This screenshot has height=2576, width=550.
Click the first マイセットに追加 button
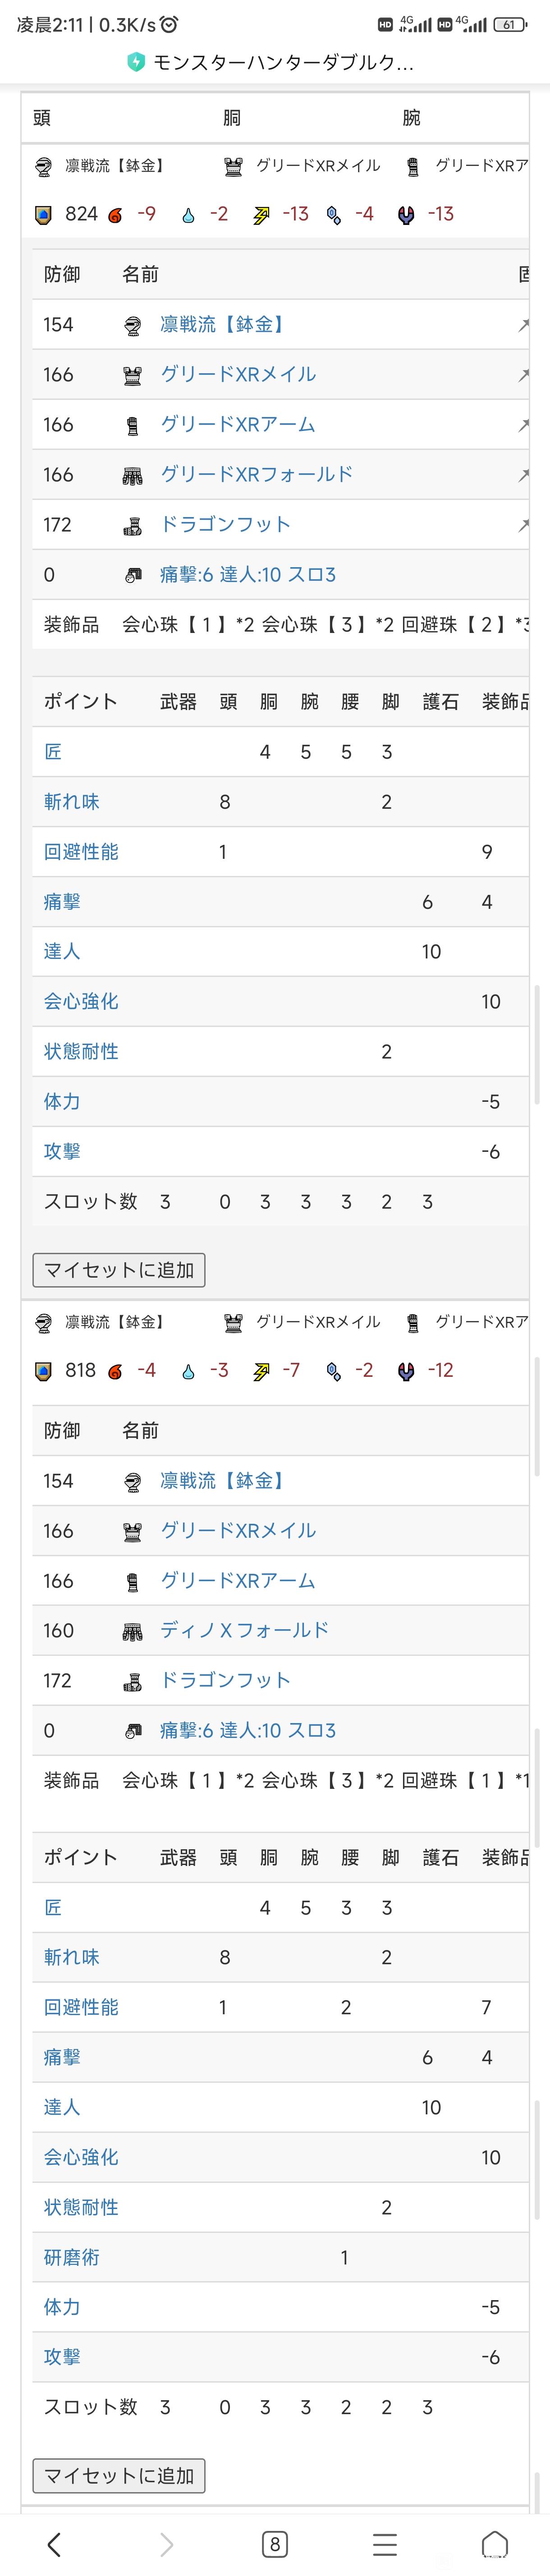pyautogui.click(x=119, y=1270)
